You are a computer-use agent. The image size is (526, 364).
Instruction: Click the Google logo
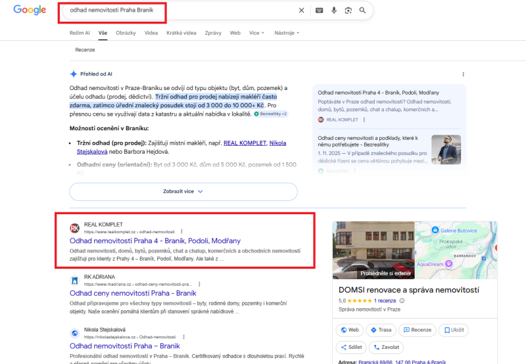coord(30,10)
